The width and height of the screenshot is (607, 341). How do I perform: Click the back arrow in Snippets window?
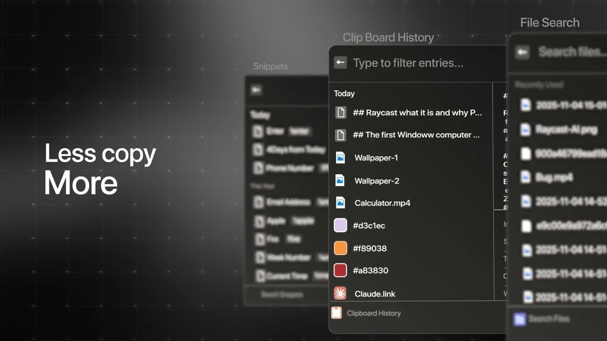[256, 90]
